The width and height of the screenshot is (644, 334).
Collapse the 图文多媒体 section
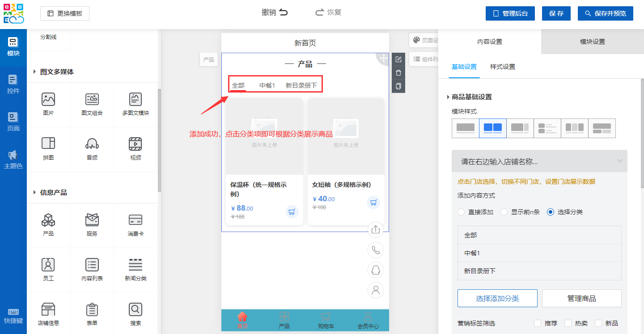click(x=35, y=72)
